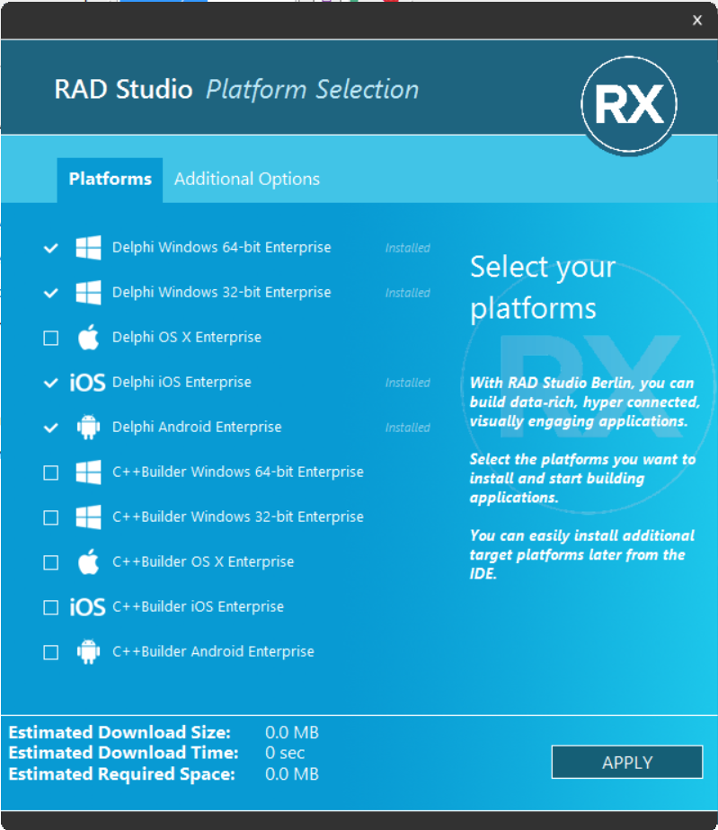Screen dimensions: 718x830
Task: Click the Estimated Download Time value 0 sec
Action: pyautogui.click(x=285, y=753)
